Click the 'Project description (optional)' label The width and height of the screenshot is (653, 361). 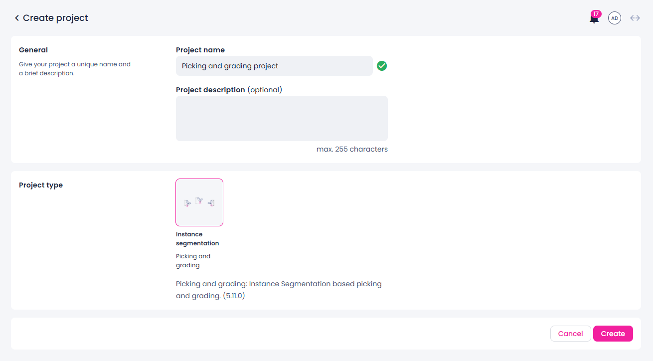click(x=229, y=90)
